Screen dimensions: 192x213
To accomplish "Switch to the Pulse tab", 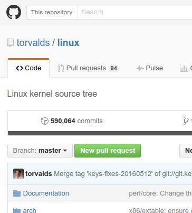I will point(150,68).
